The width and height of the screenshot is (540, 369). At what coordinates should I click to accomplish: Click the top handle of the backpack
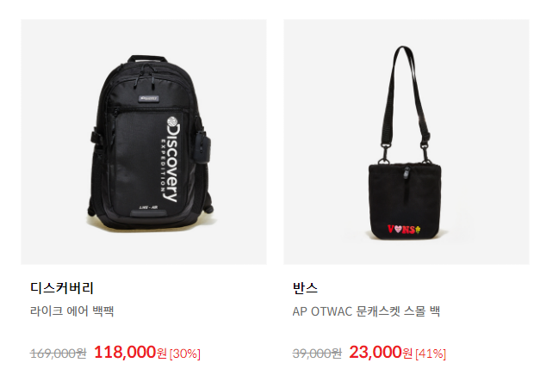pyautogui.click(x=147, y=58)
